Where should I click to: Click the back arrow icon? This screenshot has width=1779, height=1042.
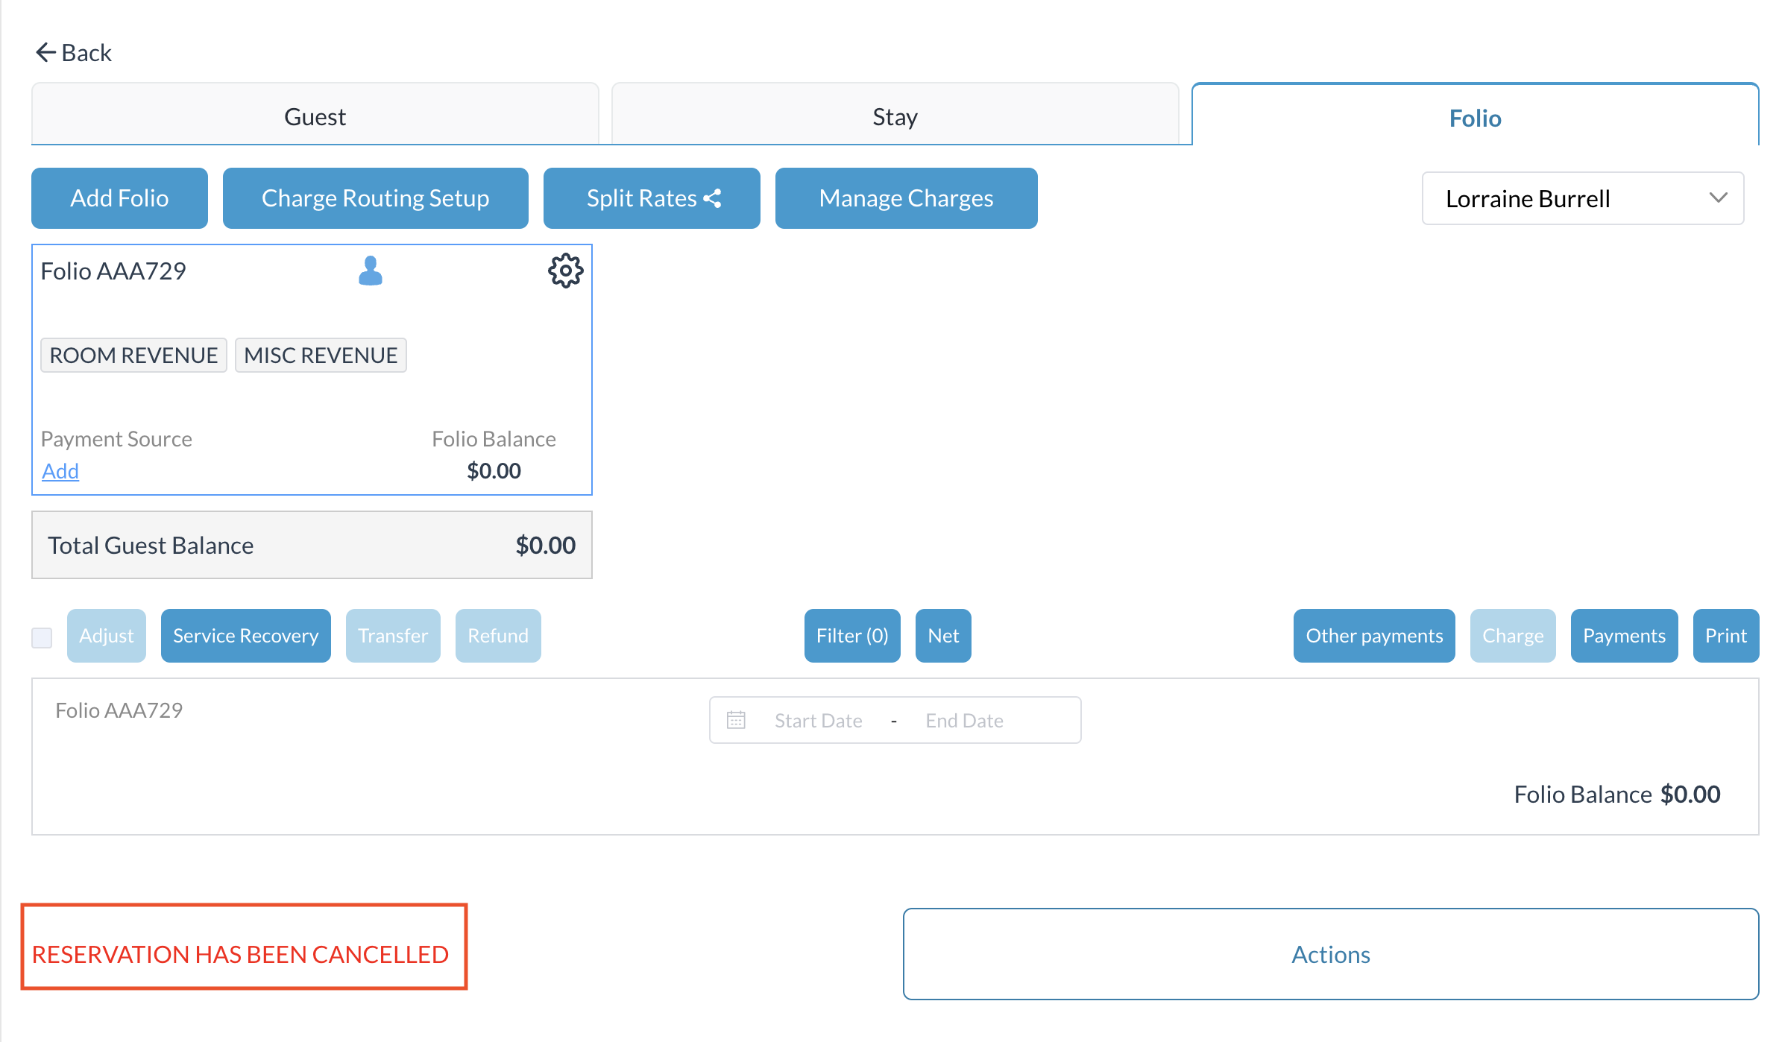click(45, 52)
